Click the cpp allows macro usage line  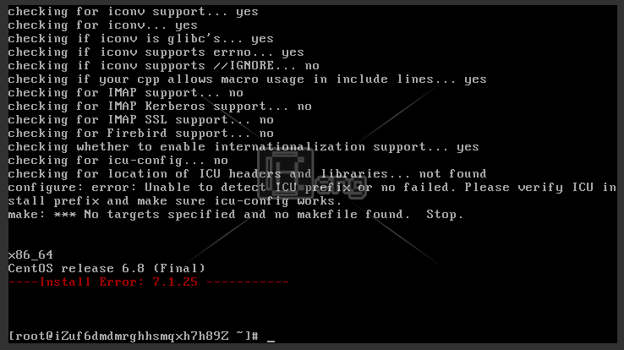click(247, 79)
